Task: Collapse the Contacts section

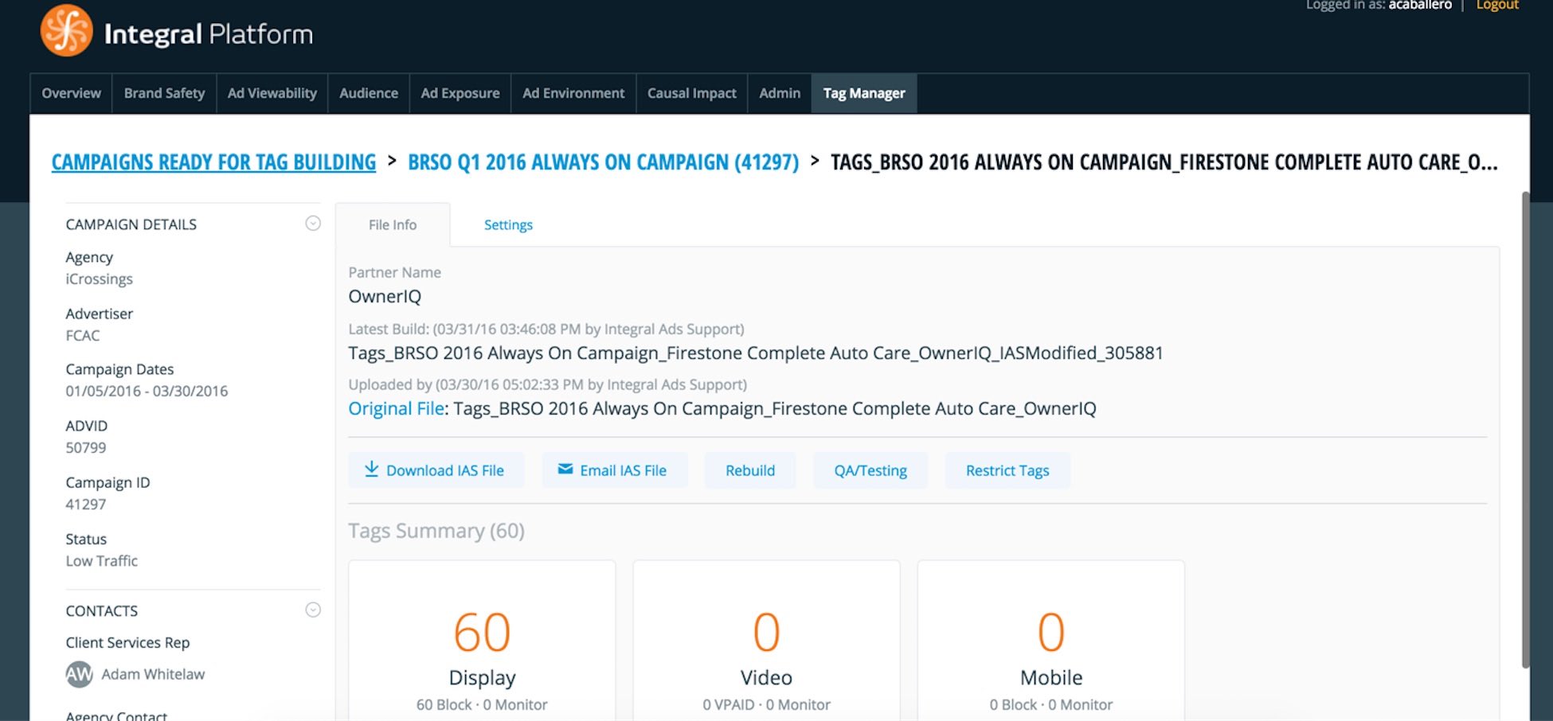Action: coord(313,610)
